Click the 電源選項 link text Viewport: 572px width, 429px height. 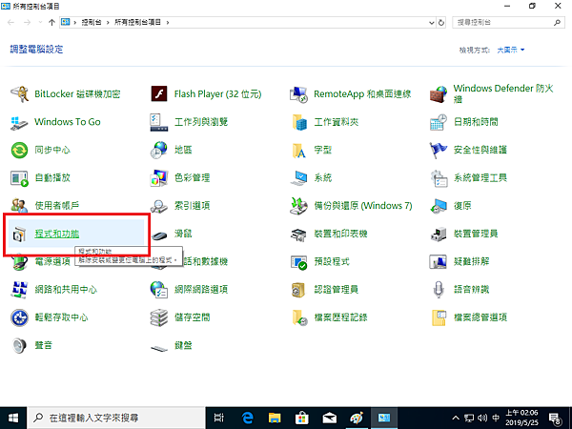[52, 261]
